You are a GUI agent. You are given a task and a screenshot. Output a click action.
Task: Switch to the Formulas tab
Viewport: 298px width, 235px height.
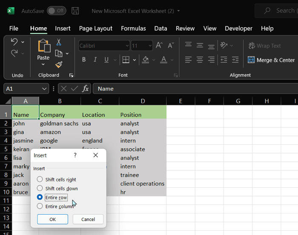tap(133, 29)
